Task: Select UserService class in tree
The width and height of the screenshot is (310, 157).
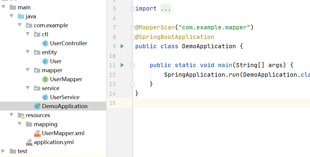Action: click(65, 97)
